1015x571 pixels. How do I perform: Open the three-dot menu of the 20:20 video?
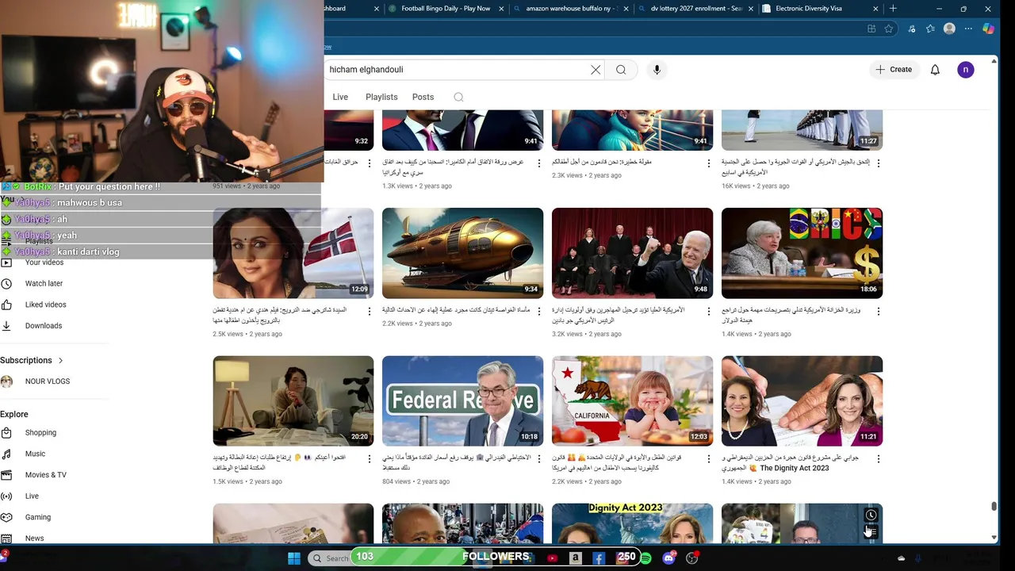point(369,459)
